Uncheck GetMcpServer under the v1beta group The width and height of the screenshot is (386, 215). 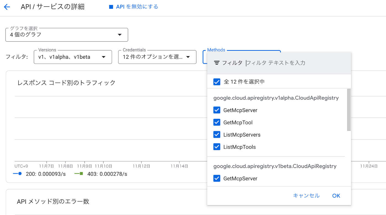(x=217, y=178)
